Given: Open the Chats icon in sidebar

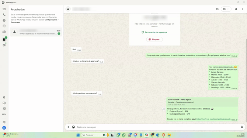Looking at the screenshot, I should [4, 9].
